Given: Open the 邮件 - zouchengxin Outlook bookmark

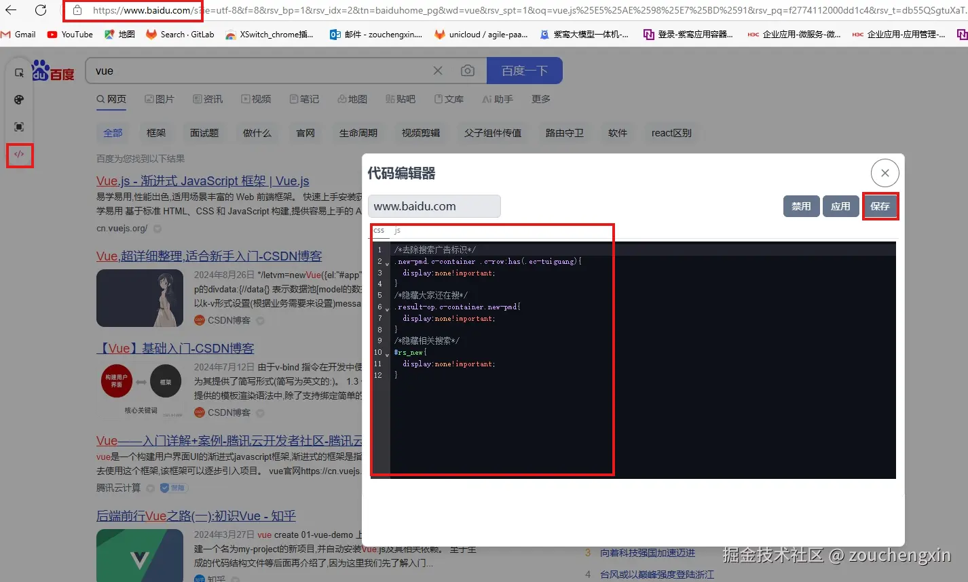Looking at the screenshot, I should pos(376,34).
